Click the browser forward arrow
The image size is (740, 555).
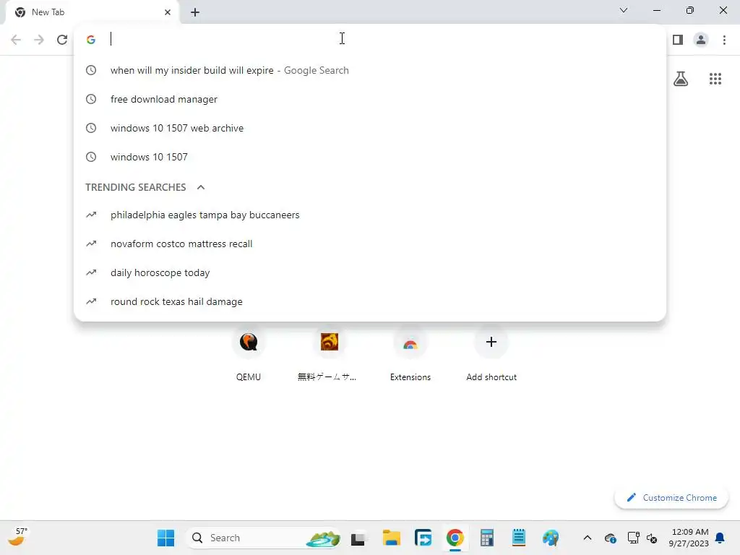(39, 40)
